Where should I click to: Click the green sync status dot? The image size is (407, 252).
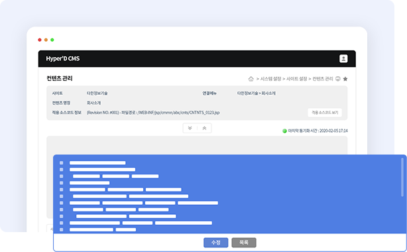point(284,131)
